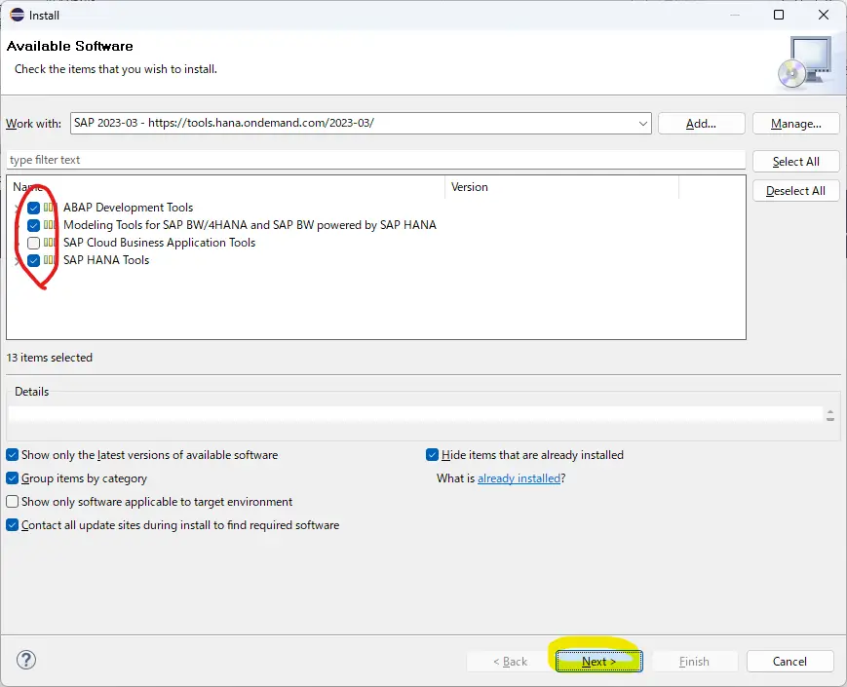This screenshot has height=687, width=847.
Task: Check SAP Cloud Business Application Tools checkbox
Action: (33, 243)
